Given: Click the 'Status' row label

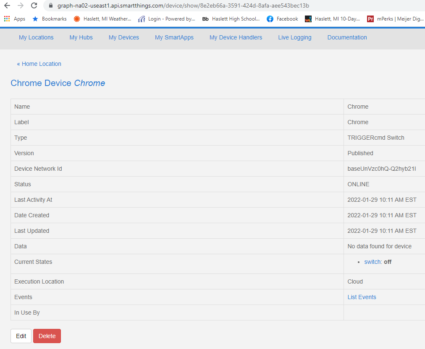Looking at the screenshot, I should (23, 184).
